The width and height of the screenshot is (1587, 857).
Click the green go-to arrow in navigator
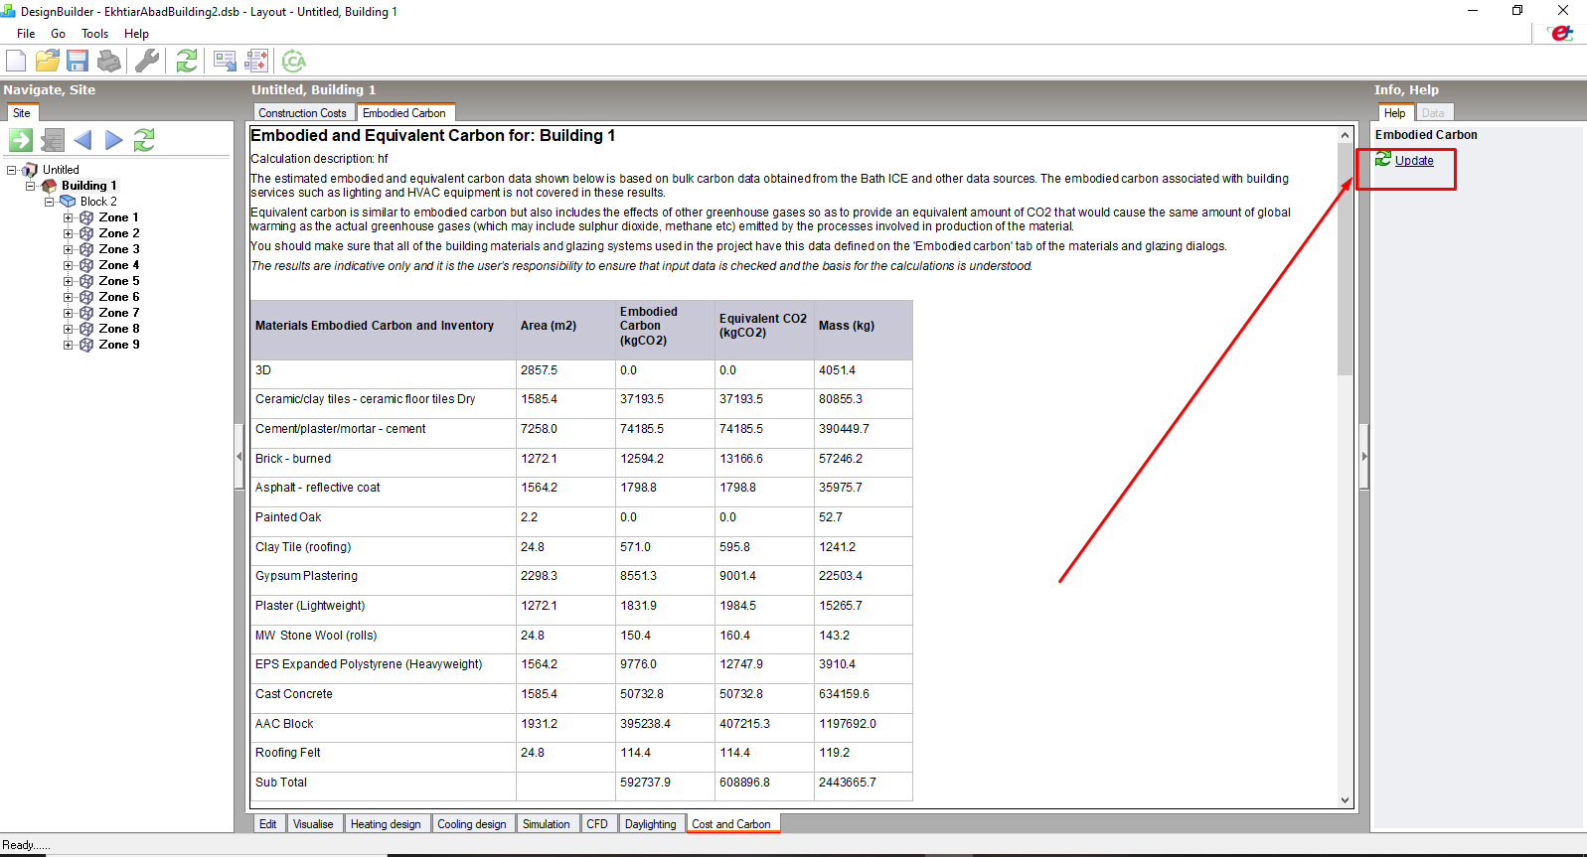[x=21, y=140]
